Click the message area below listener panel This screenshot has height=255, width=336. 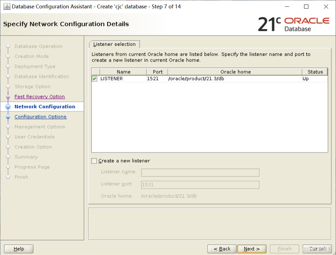210,224
